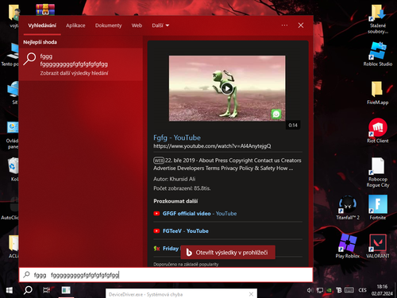Screen dimensions: 397x298
Task: Click Otevřít výsledky v prohlížeči button
Action: [228, 253]
